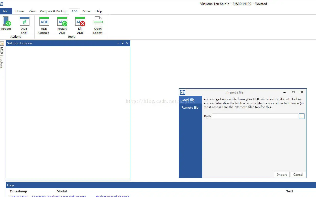Image resolution: width=316 pixels, height=197 pixels.
Task: Open the Help ribbon tab
Action: (x=99, y=11)
